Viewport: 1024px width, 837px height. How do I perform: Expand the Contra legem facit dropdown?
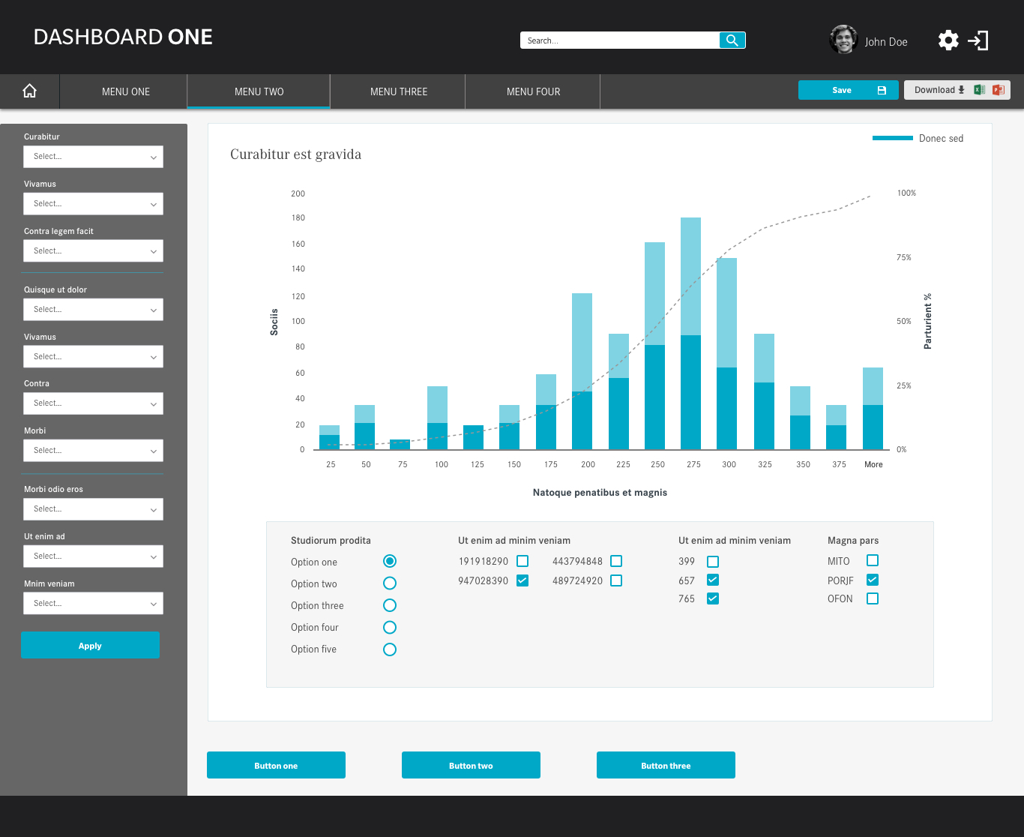93,251
